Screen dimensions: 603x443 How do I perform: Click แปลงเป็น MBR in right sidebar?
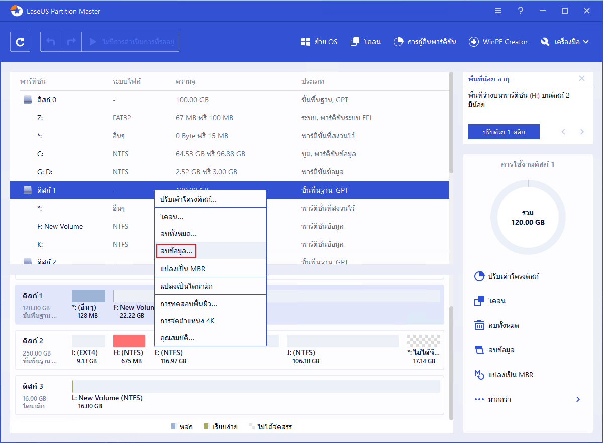pos(504,375)
